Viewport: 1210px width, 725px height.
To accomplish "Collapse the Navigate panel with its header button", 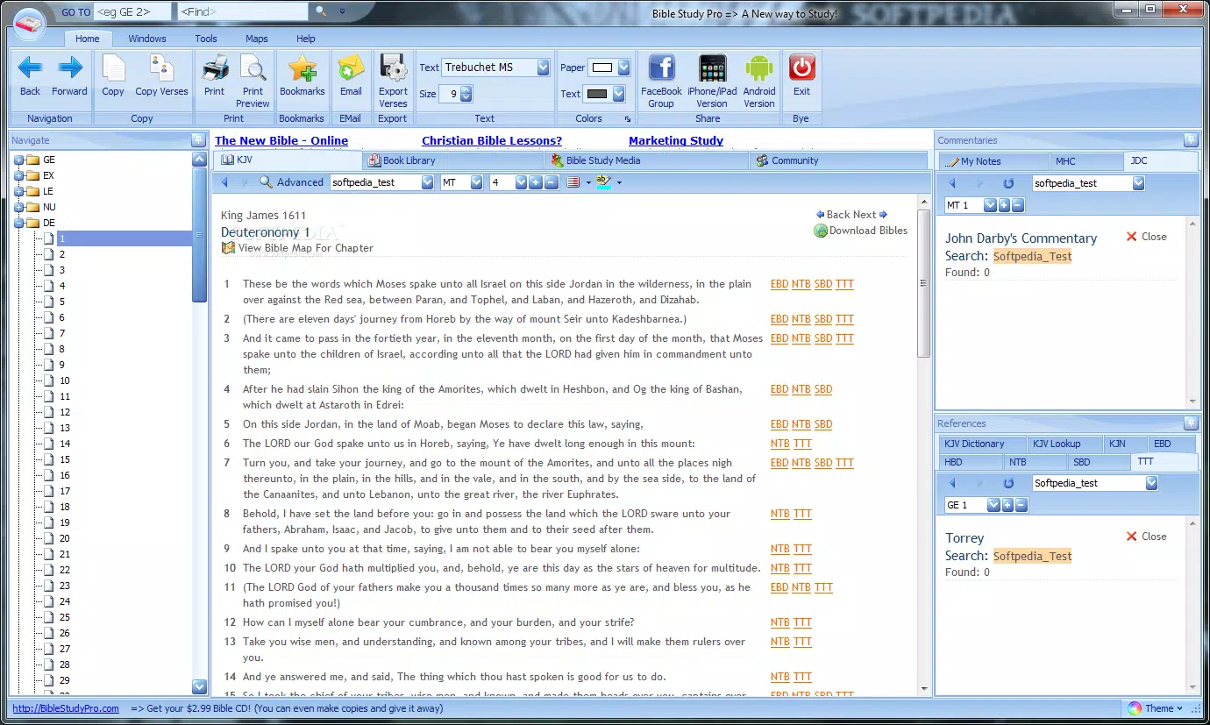I will (199, 140).
